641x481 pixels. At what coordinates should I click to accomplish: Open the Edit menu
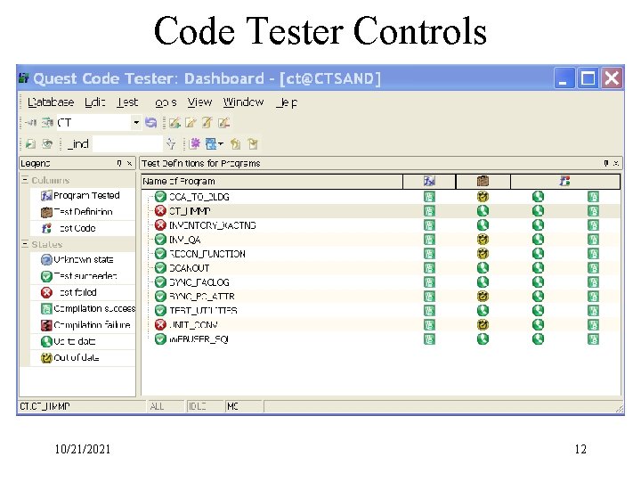[95, 102]
